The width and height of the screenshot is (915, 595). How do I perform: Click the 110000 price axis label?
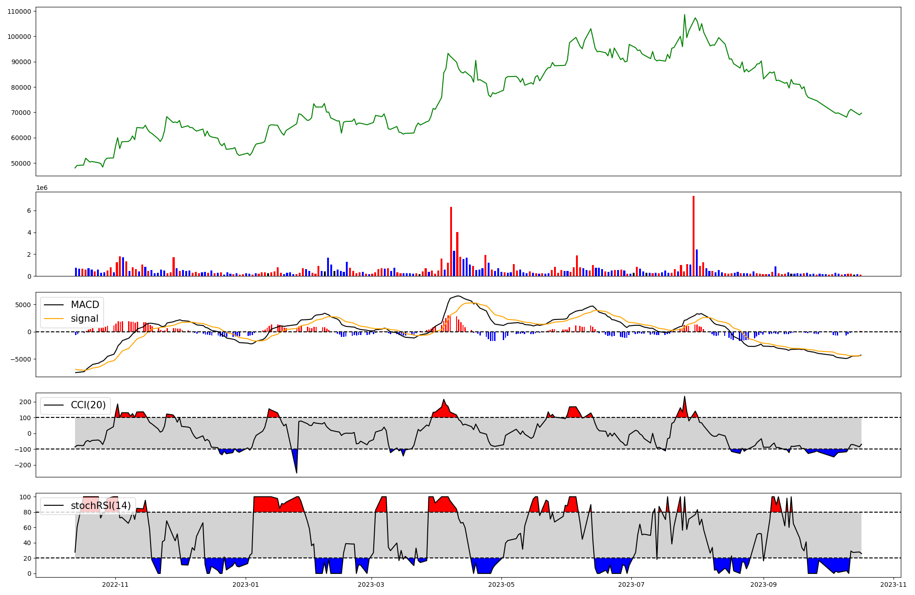(19, 11)
